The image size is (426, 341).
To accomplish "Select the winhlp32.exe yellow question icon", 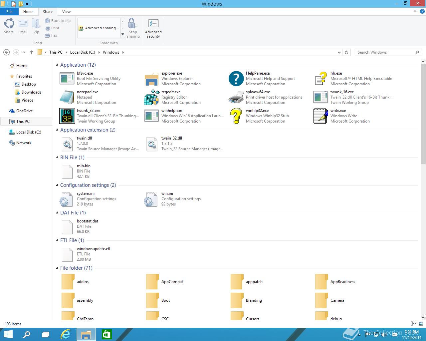I will [236, 116].
